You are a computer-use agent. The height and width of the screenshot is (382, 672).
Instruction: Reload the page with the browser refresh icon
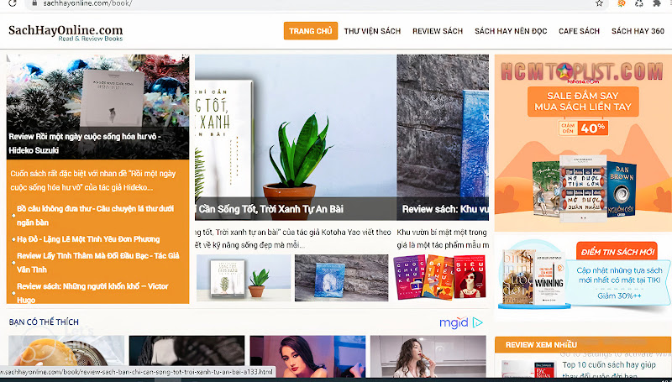[12, 3]
